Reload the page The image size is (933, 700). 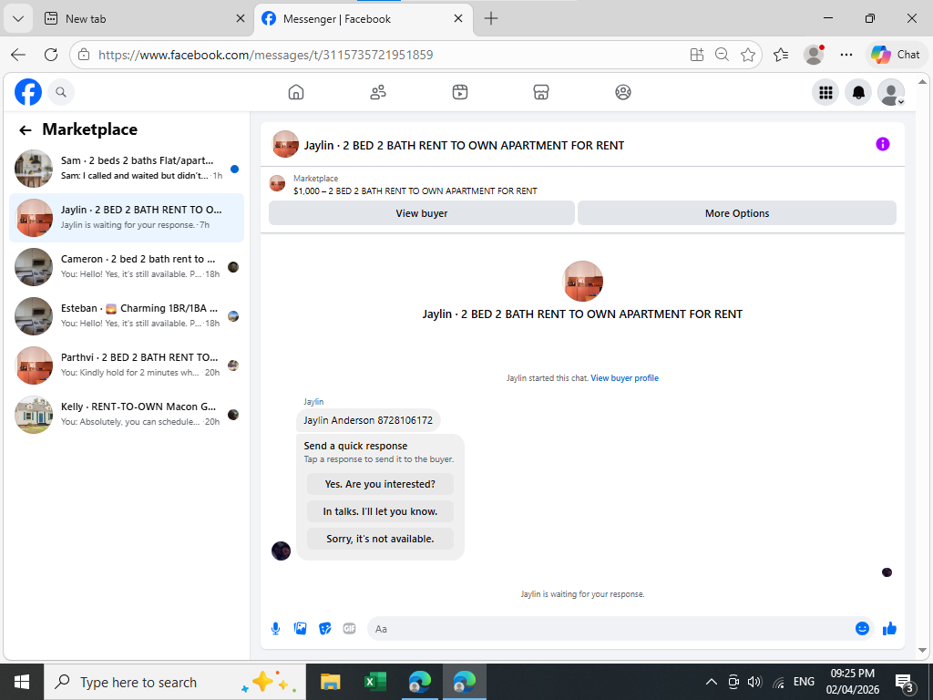pyautogui.click(x=51, y=55)
